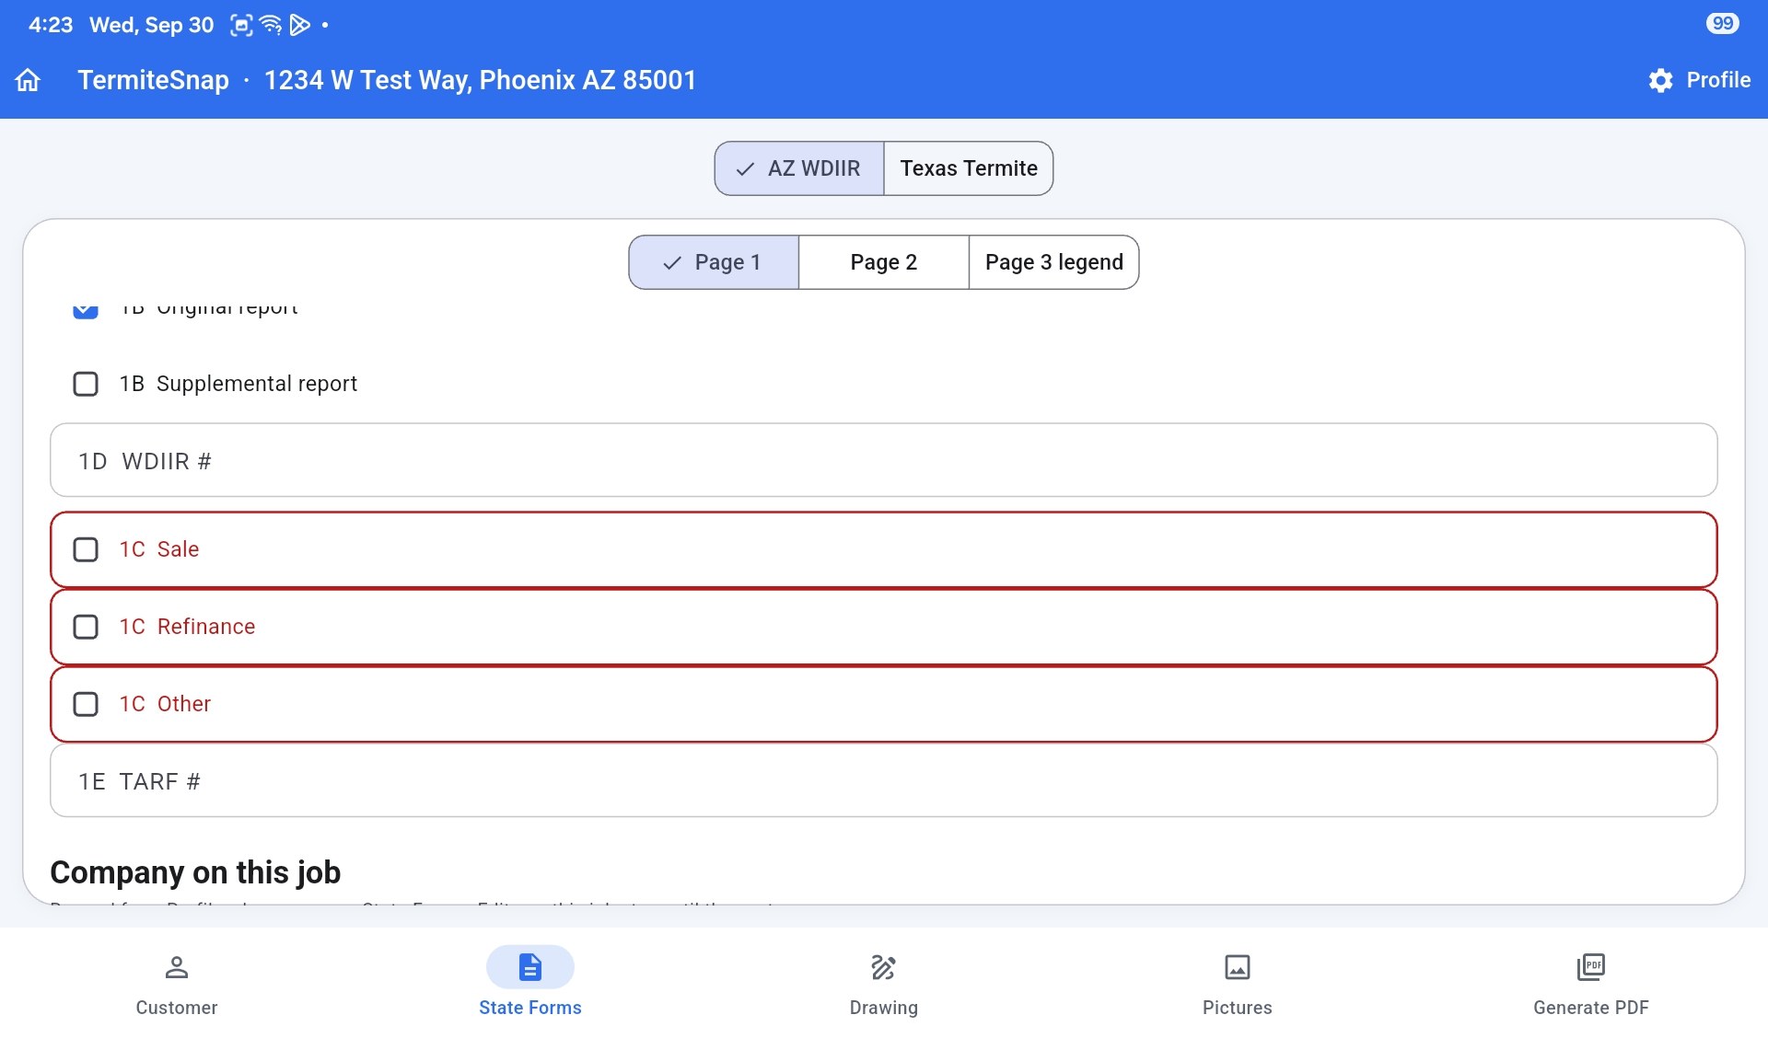The width and height of the screenshot is (1768, 1038).
Task: Tap the job address in header
Action: point(480,80)
